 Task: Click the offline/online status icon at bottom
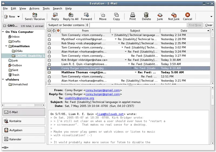pyautogui.click(x=5, y=147)
